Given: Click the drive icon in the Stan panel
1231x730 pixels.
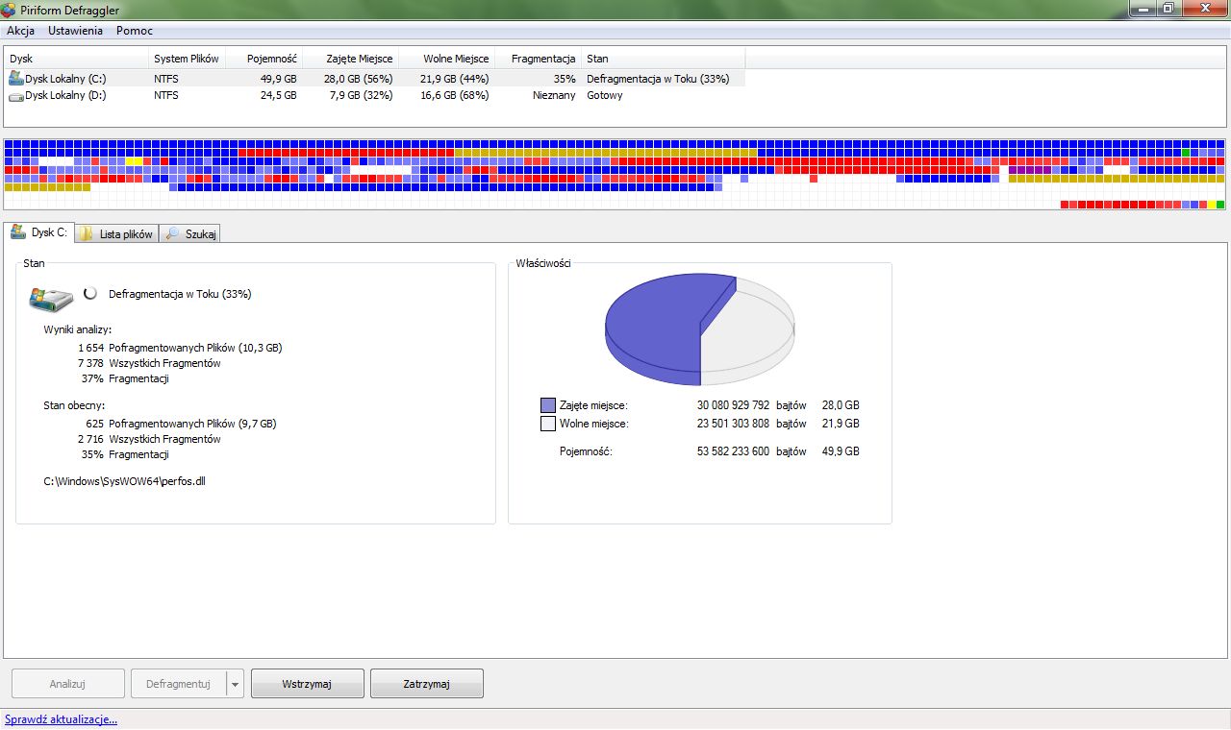Looking at the screenshot, I should point(52,298).
